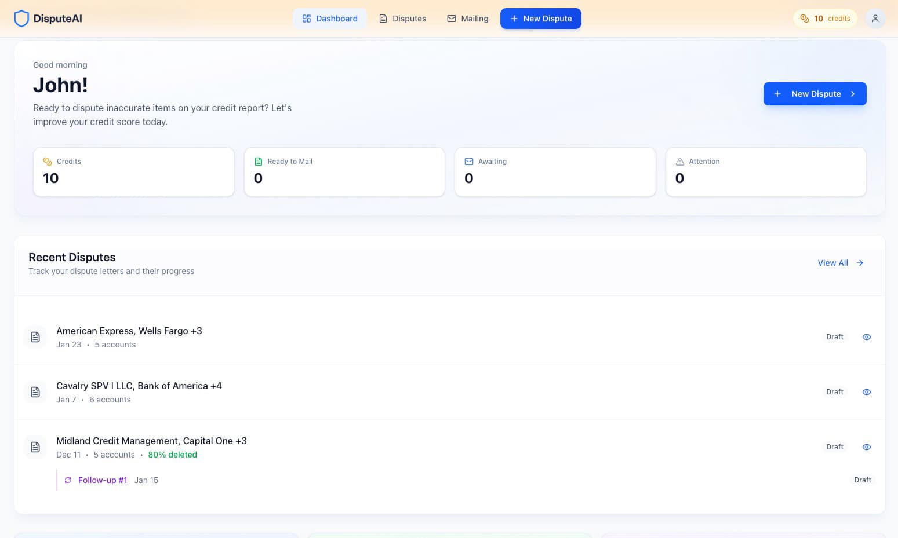Click the New Dispute button in the navbar
The image size is (898, 538).
(540, 18)
